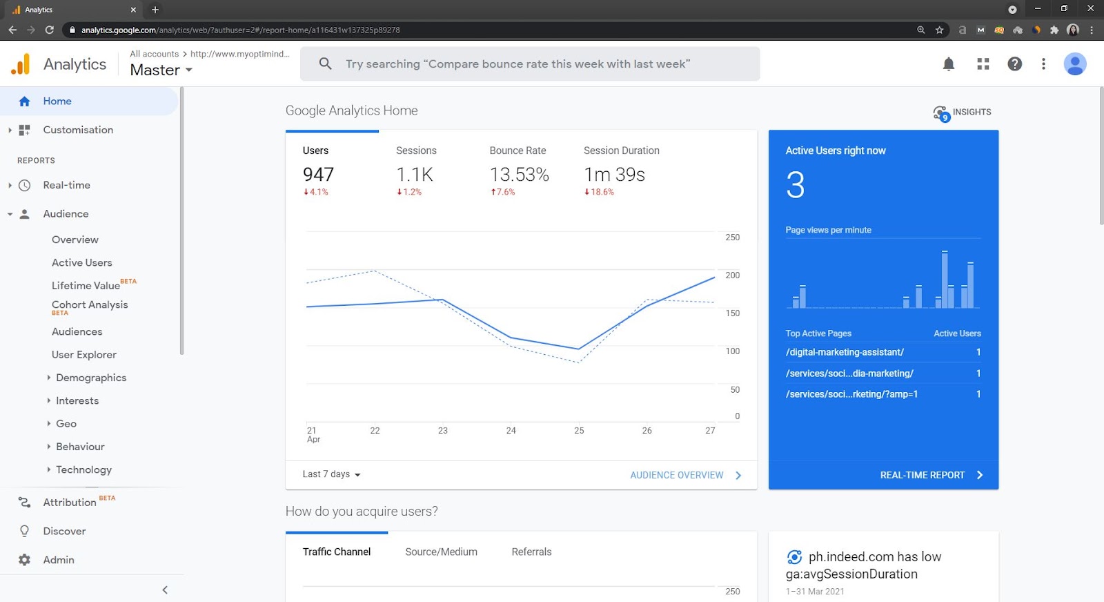Bookmark this page with the star
This screenshot has height=602, width=1104.
pos(939,30)
